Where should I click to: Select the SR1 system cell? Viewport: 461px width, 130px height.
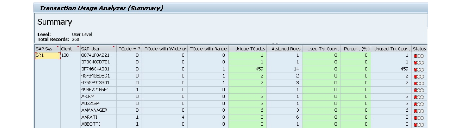pyautogui.click(x=47, y=56)
